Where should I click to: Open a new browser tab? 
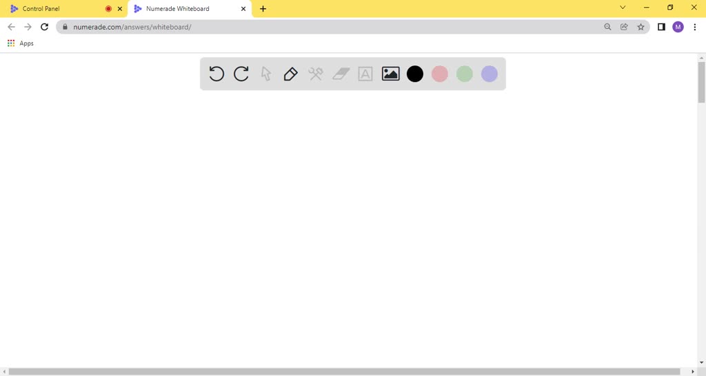point(263,9)
